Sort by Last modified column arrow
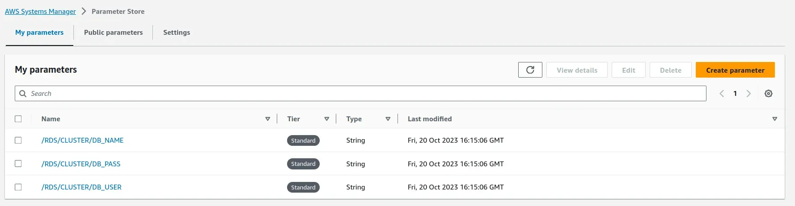The height and width of the screenshot is (206, 795). 774,119
